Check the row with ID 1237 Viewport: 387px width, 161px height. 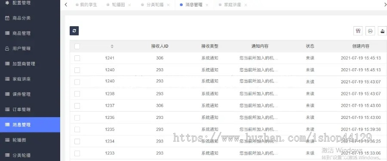(x=77, y=106)
